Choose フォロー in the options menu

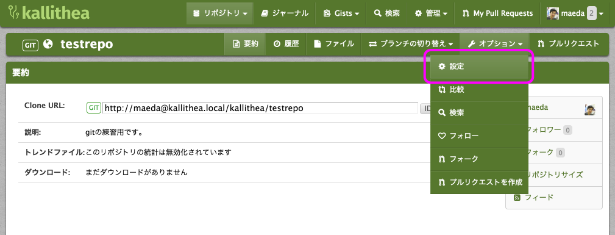pos(479,136)
